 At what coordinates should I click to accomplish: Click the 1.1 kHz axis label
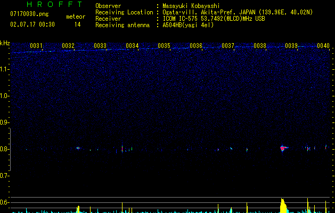click(5, 69)
